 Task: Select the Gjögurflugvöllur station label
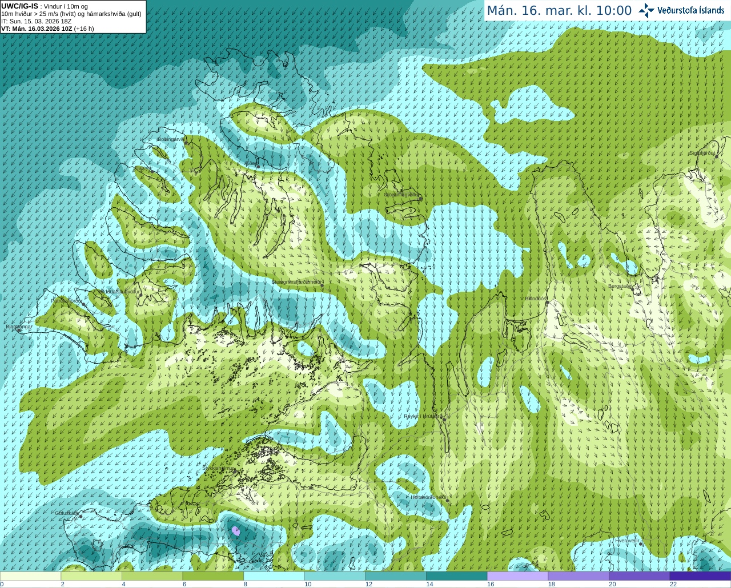point(401,194)
